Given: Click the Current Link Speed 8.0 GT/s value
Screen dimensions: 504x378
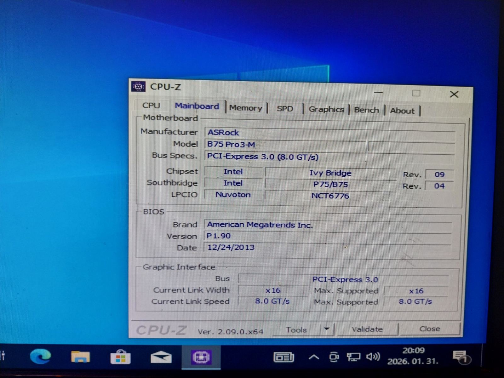Looking at the screenshot, I should [272, 301].
